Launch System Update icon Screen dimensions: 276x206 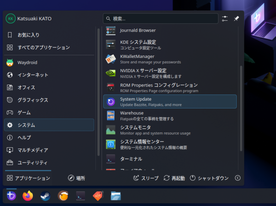[x=111, y=102]
